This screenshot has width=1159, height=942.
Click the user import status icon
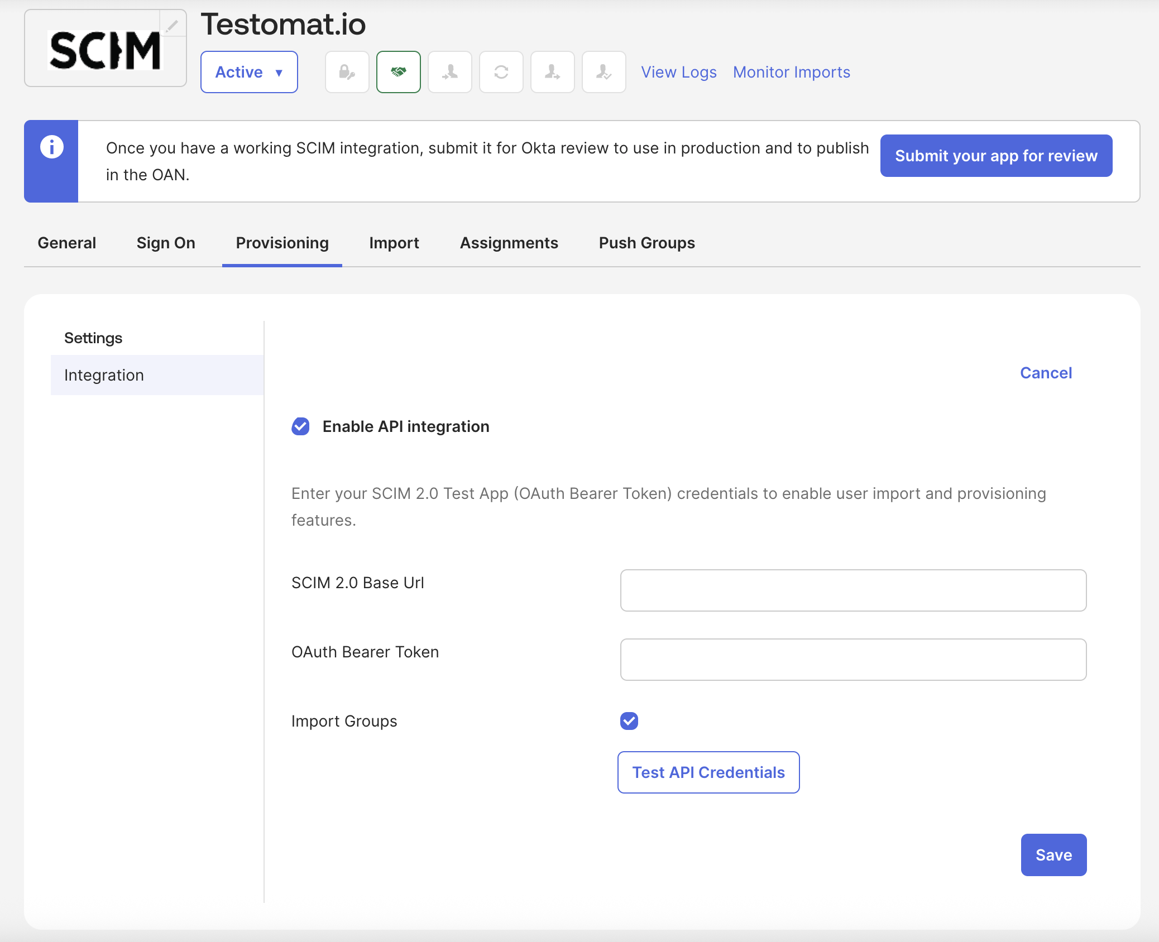pyautogui.click(x=449, y=71)
